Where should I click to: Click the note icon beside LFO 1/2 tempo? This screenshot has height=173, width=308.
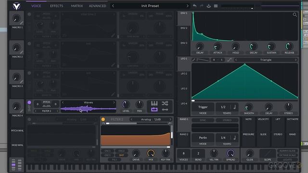click(x=234, y=107)
